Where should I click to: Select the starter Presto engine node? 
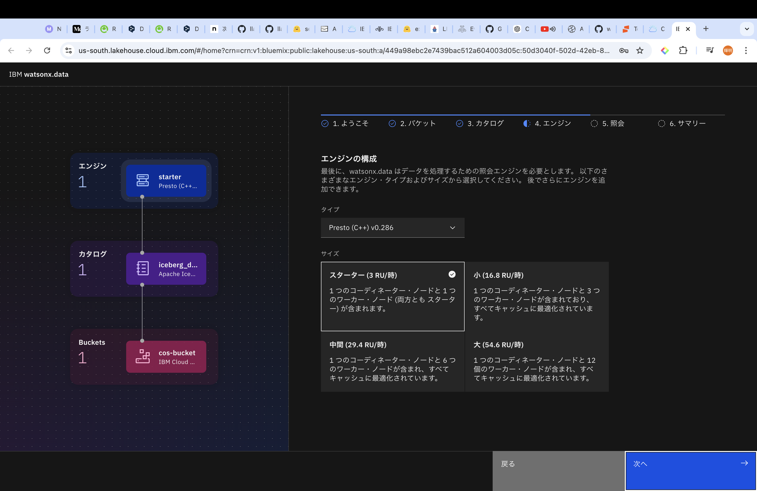pyautogui.click(x=166, y=181)
